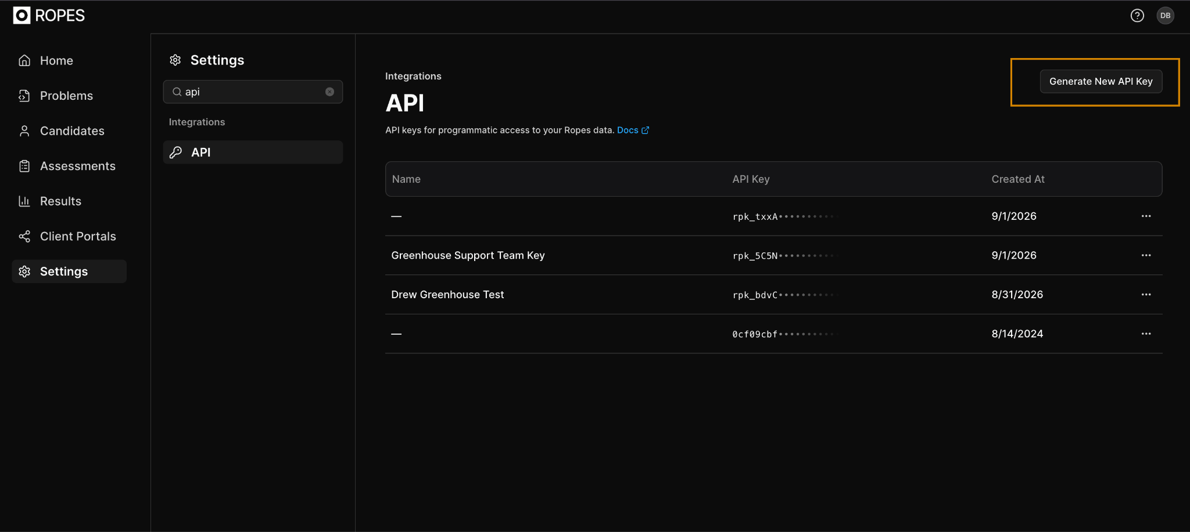Select Settings in the sidebar

pos(69,272)
